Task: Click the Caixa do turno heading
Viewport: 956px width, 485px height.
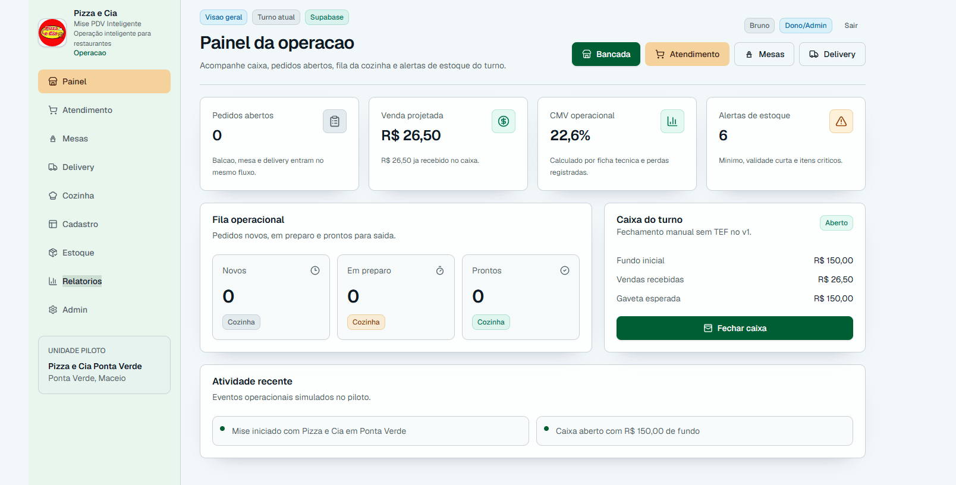Action: point(649,219)
